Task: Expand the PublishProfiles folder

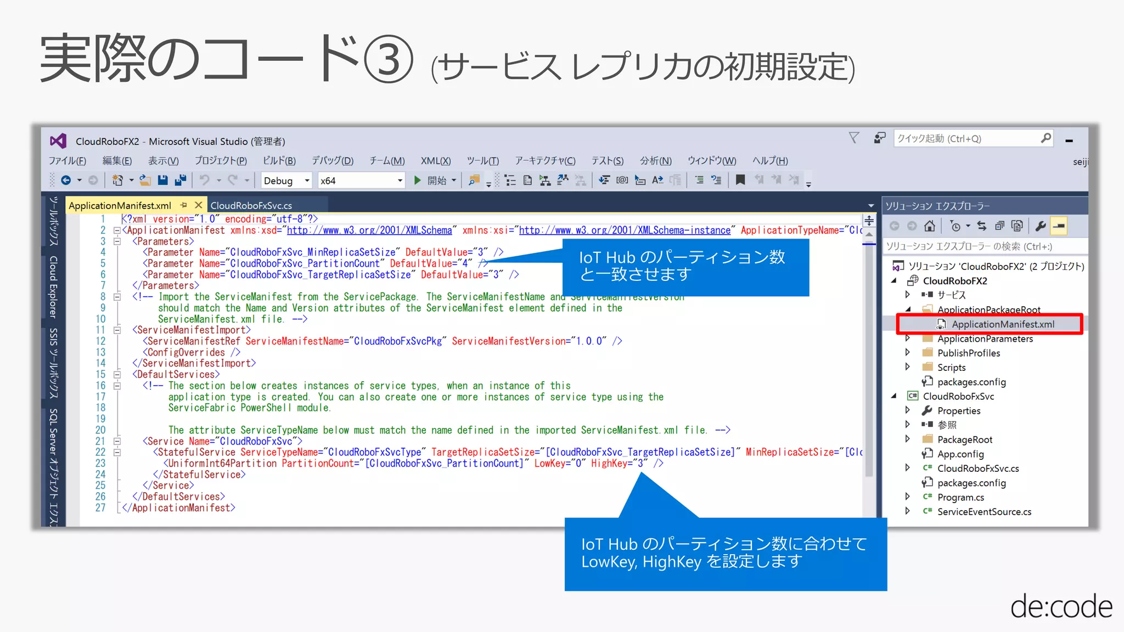Action: pyautogui.click(x=908, y=353)
